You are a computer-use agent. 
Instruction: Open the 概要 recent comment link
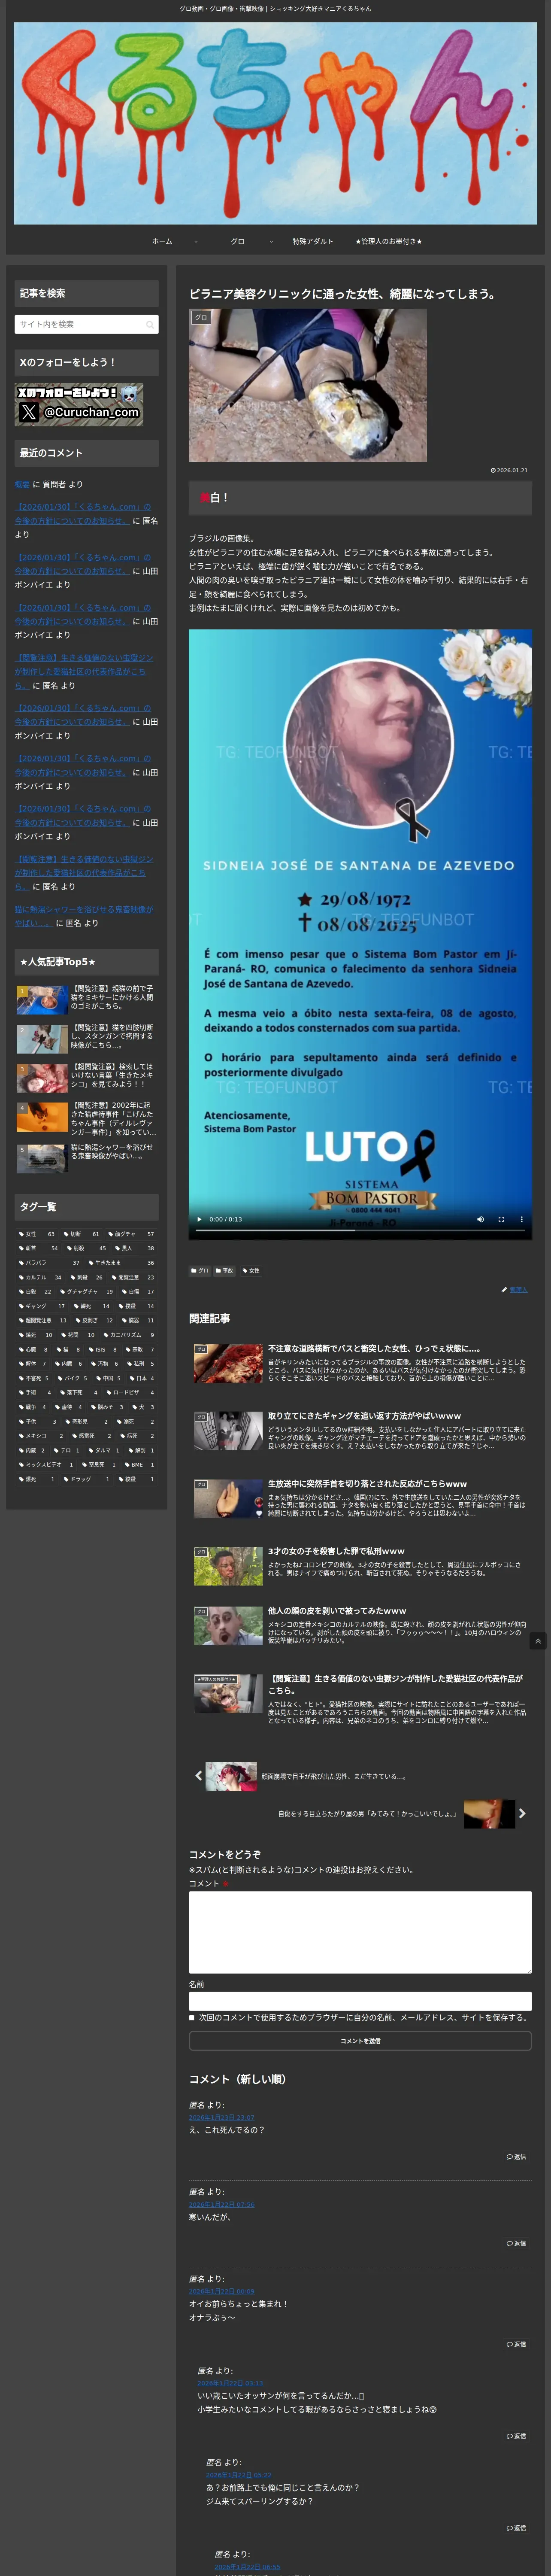tap(22, 484)
